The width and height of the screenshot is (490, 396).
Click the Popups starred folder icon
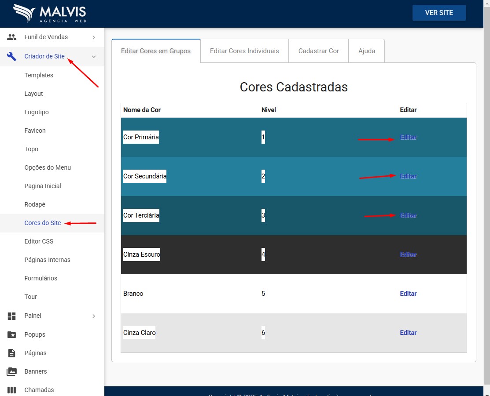tap(11, 334)
